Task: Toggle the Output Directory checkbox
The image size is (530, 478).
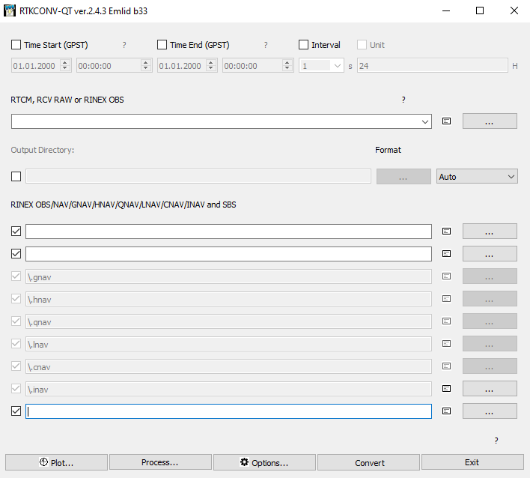Action: coord(16,176)
